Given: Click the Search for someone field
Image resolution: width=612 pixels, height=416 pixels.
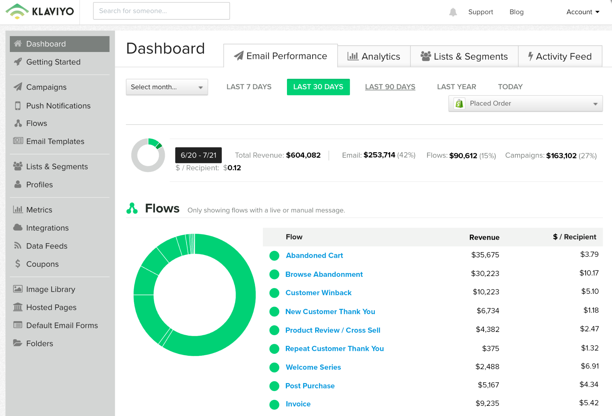Looking at the screenshot, I should (161, 11).
